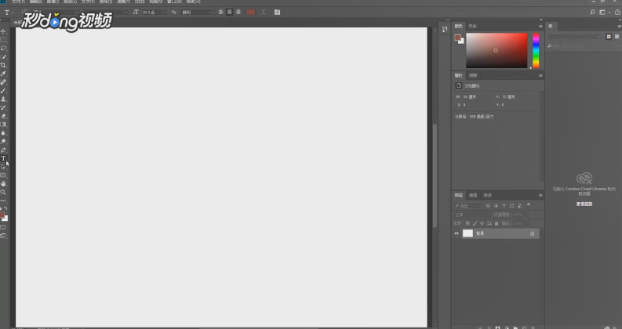This screenshot has height=329, width=622.
Task: Select the Eyedropper tool
Action: (x=3, y=74)
